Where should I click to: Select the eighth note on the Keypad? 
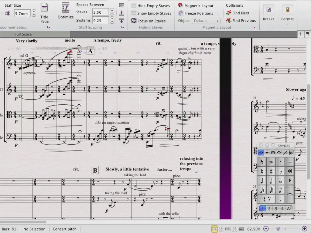point(280,190)
